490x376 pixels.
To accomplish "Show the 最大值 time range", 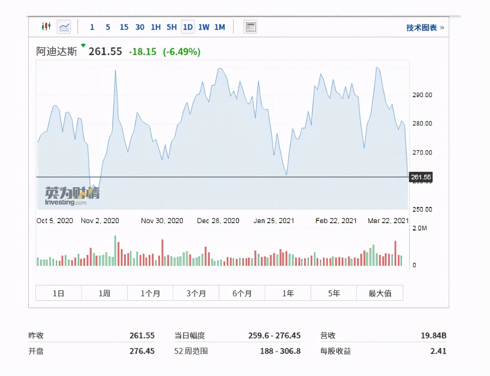I will click(x=380, y=293).
